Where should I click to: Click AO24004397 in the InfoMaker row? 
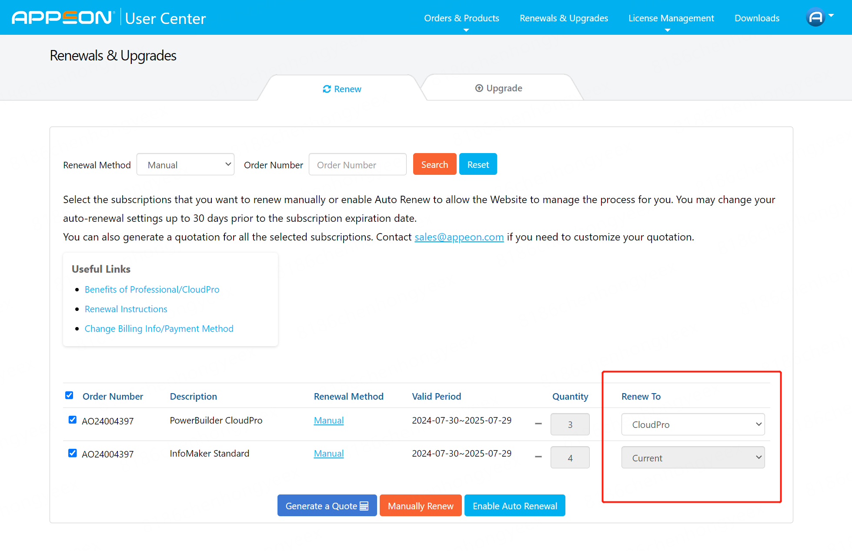(x=107, y=454)
